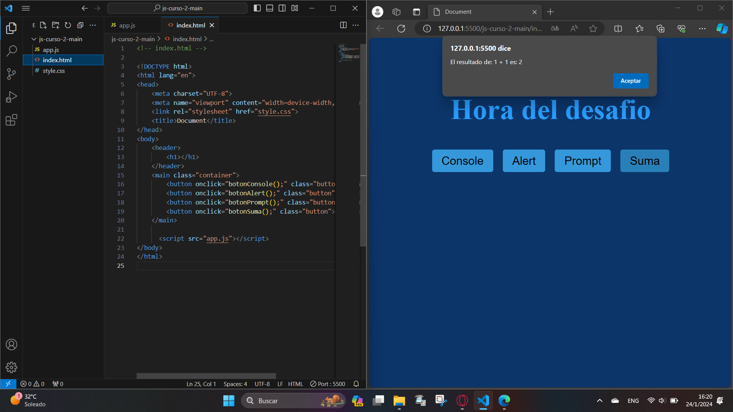The width and height of the screenshot is (733, 412).
Task: Open Edge split screen
Action: tap(618, 29)
